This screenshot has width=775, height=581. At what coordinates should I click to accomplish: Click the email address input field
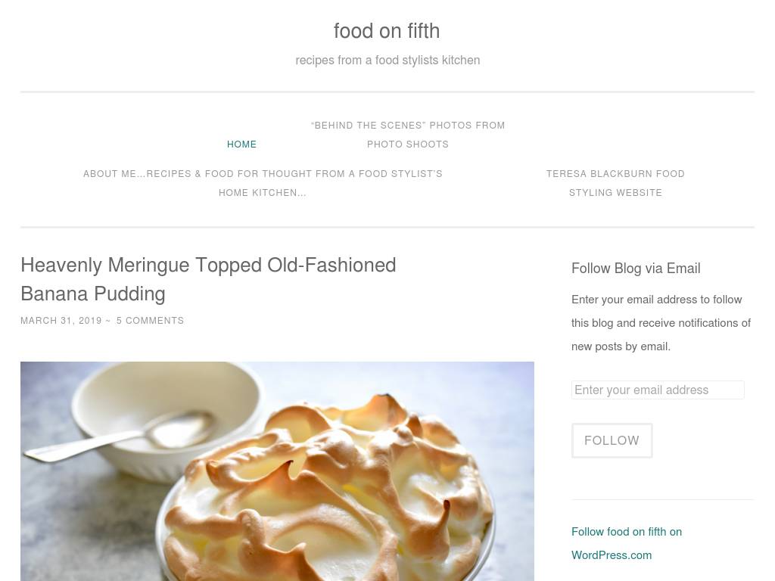pyautogui.click(x=658, y=390)
